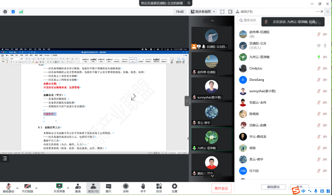Image resolution: width=332 pixels, height=195 pixels.
Task: Expand video options arrow beside camera button
Action: [36, 188]
